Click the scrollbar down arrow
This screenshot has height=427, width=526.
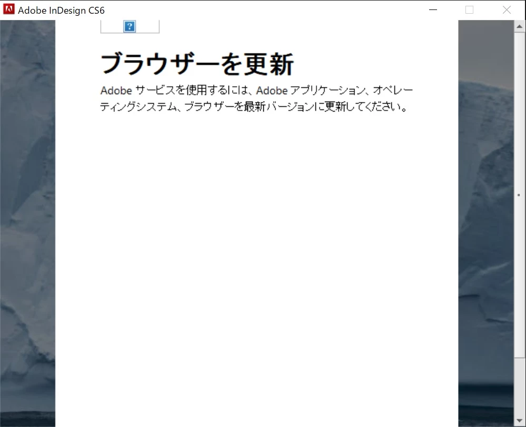pos(520,421)
